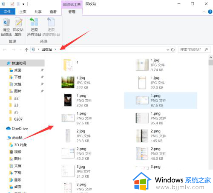Open 3D 对象 under This PC
The height and width of the screenshot is (193, 213).
(18, 145)
